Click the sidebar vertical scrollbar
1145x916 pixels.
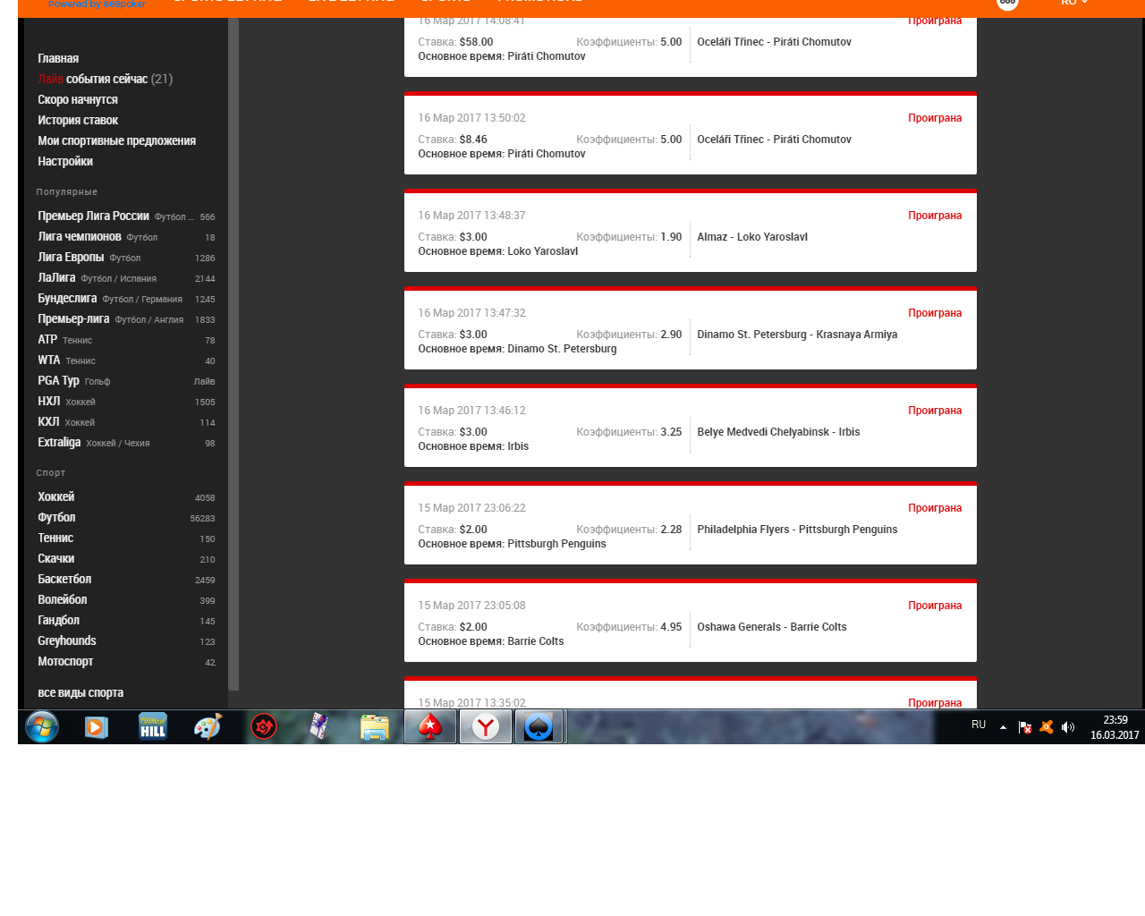[233, 353]
